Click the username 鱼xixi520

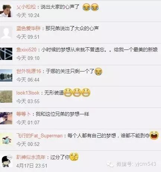26,50
